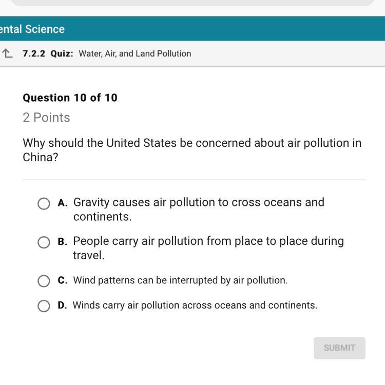The image size is (385, 385).
Task: Click the "2 Points" label
Action: 46,118
